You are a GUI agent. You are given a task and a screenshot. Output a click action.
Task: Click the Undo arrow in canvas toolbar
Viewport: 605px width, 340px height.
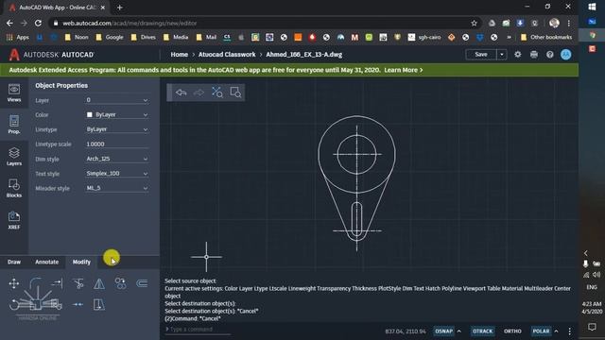(181, 93)
